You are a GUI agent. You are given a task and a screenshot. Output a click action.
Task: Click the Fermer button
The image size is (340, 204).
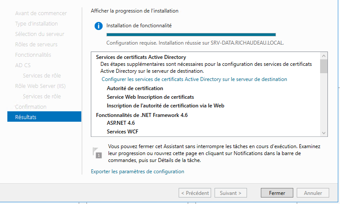coord(277,193)
